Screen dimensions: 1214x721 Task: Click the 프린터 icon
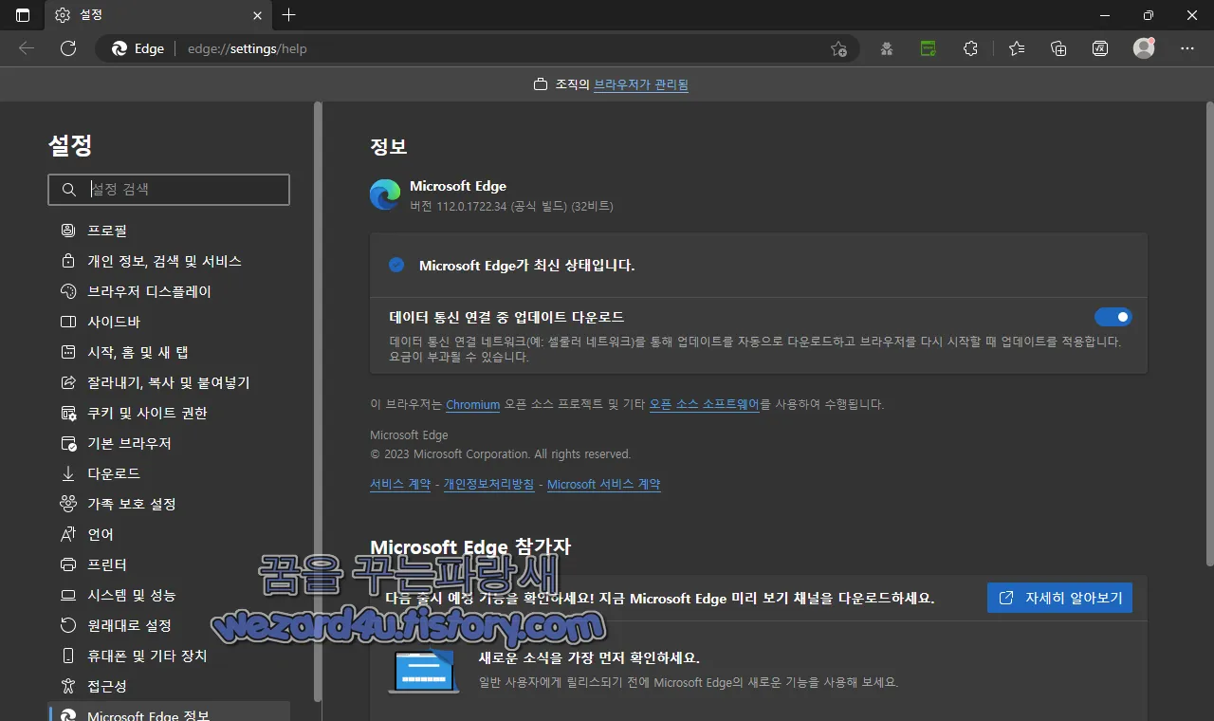tap(68, 564)
